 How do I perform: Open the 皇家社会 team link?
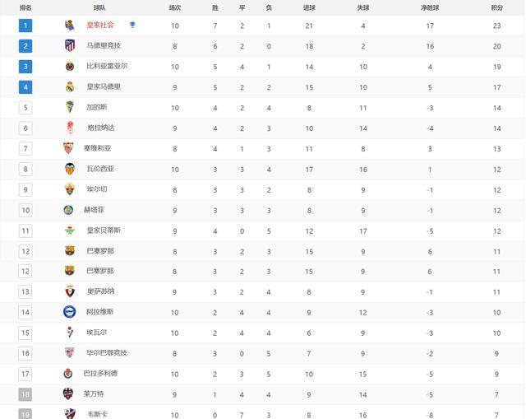[x=100, y=26]
